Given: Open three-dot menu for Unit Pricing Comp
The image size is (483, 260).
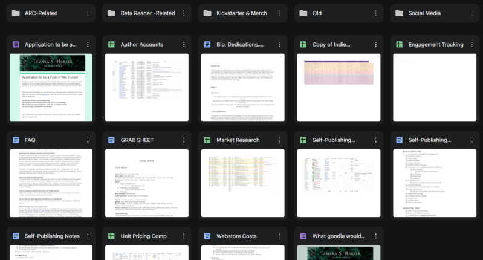Looking at the screenshot, I should click(184, 236).
